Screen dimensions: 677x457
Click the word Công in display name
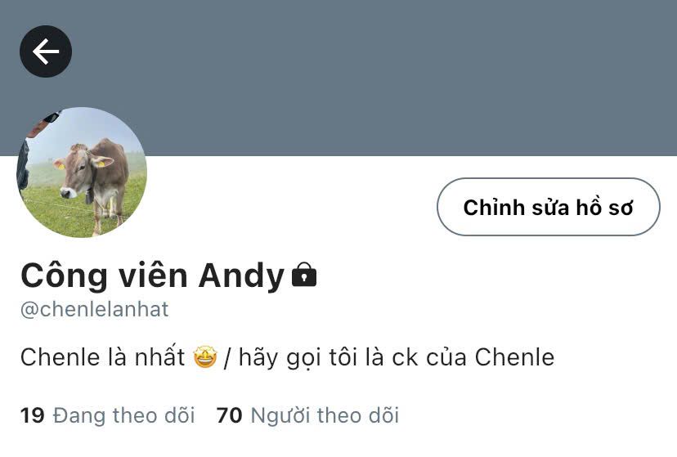click(64, 276)
